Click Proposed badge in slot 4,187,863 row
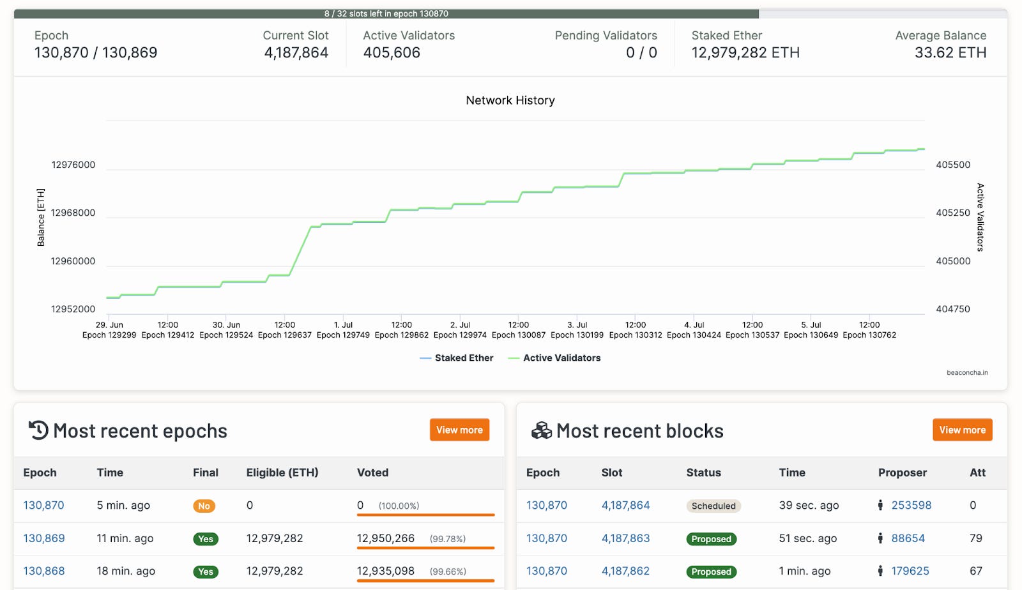 (x=711, y=539)
